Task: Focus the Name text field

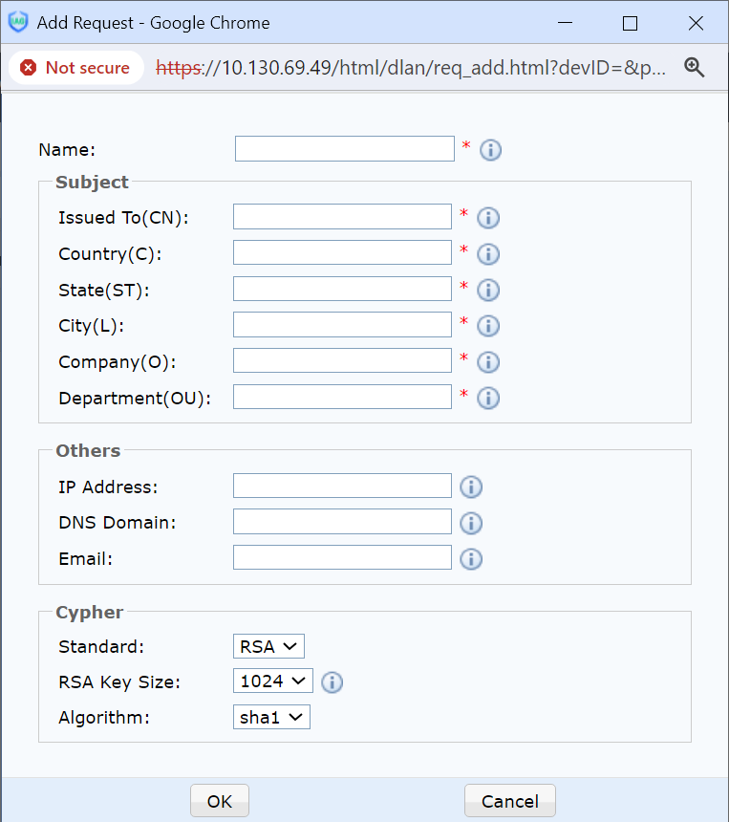Action: (x=344, y=149)
